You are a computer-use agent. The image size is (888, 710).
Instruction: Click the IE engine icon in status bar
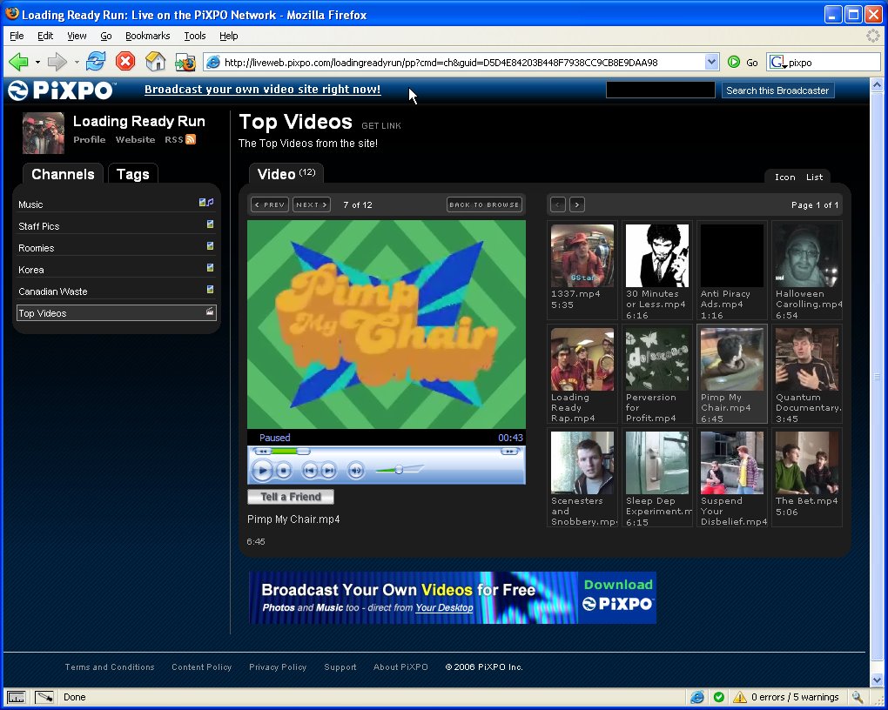(x=697, y=697)
